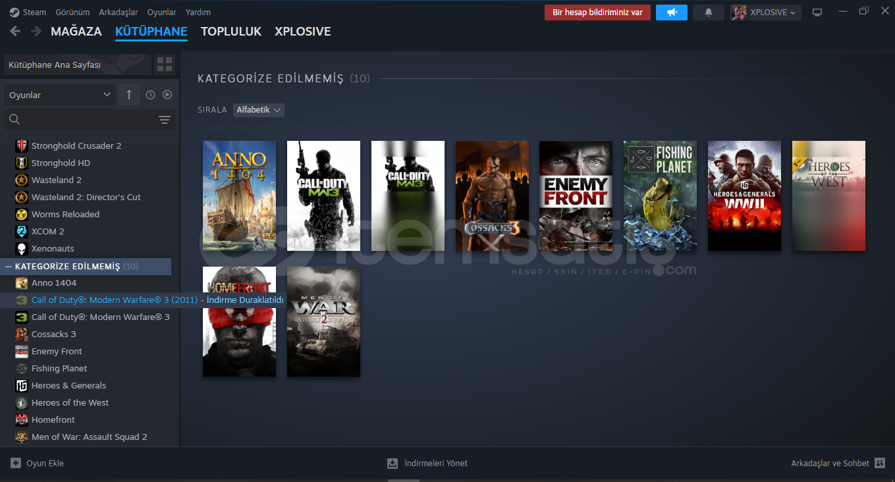Open the Arkadaşlar menu
The height and width of the screenshot is (482, 895).
[119, 12]
